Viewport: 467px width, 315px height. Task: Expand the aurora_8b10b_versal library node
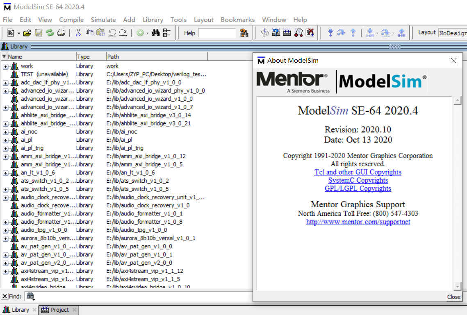(x=6, y=238)
